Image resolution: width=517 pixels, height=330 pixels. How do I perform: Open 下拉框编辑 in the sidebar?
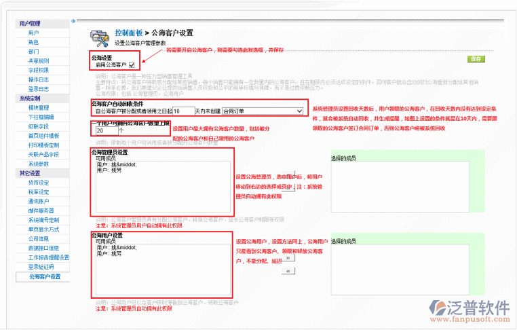[x=41, y=117]
